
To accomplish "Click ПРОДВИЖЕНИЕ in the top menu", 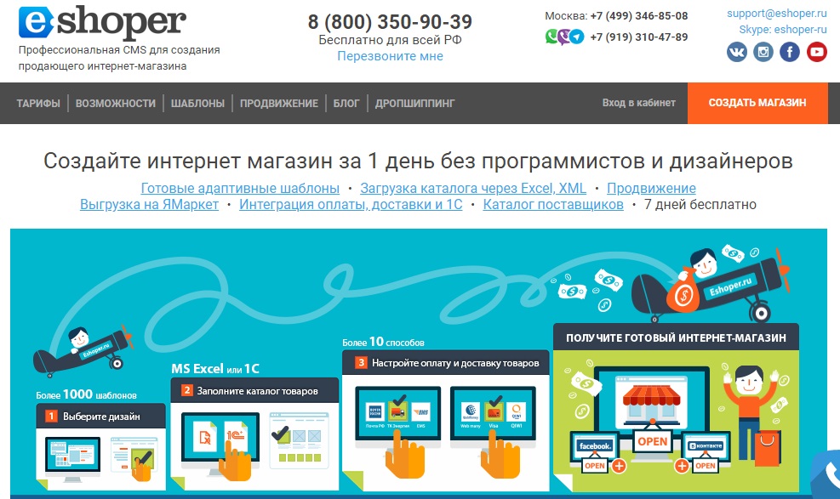I will tap(281, 103).
